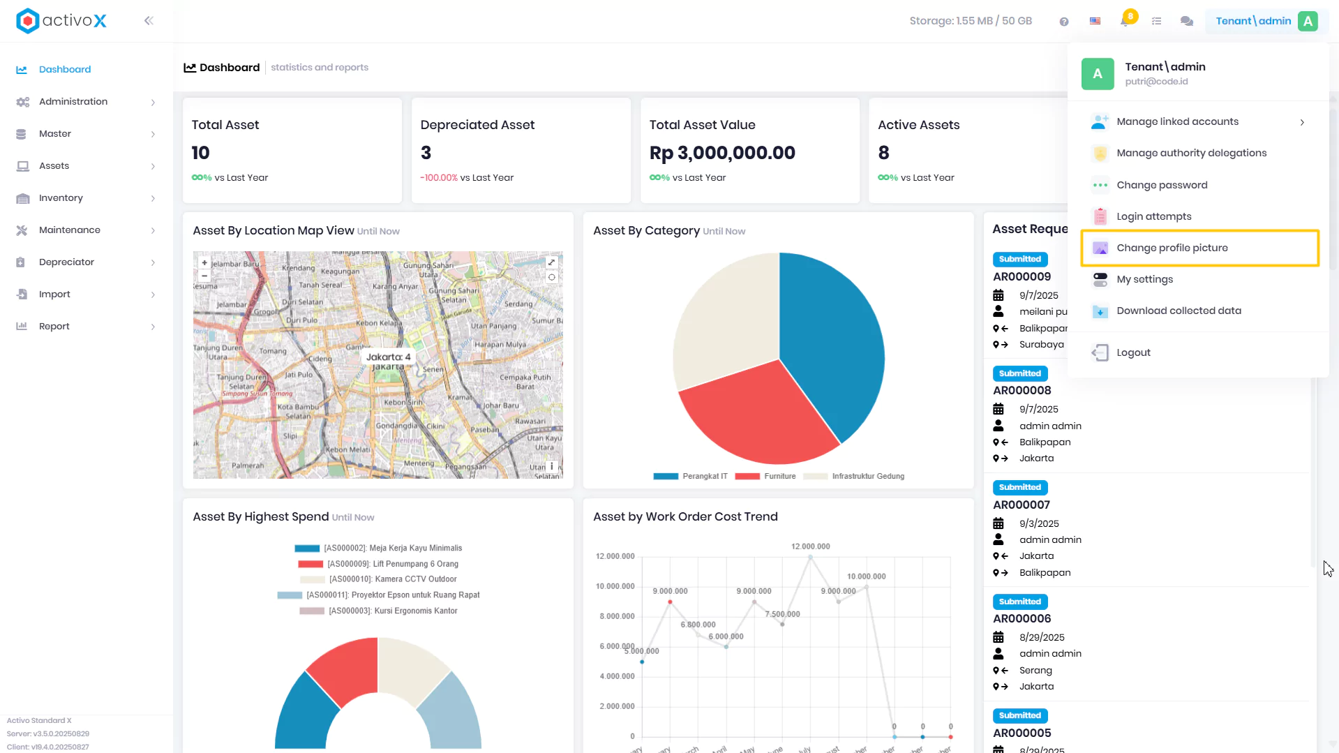This screenshot has width=1339, height=753.
Task: Open notifications bell icon
Action: pyautogui.click(x=1125, y=21)
